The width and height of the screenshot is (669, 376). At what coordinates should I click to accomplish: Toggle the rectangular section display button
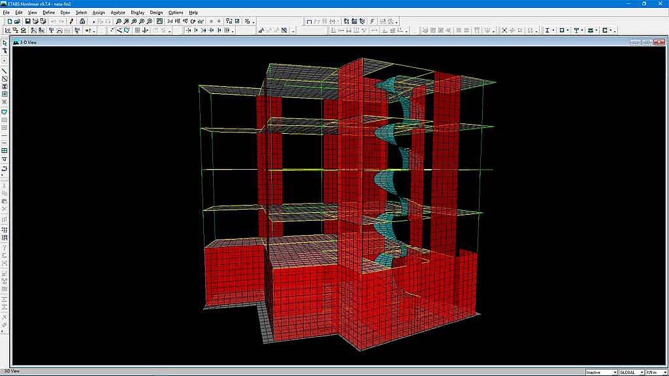click(561, 30)
